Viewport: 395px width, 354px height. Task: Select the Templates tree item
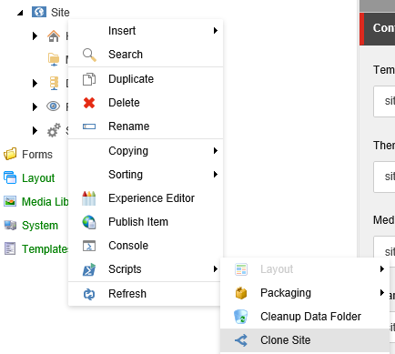click(x=46, y=249)
